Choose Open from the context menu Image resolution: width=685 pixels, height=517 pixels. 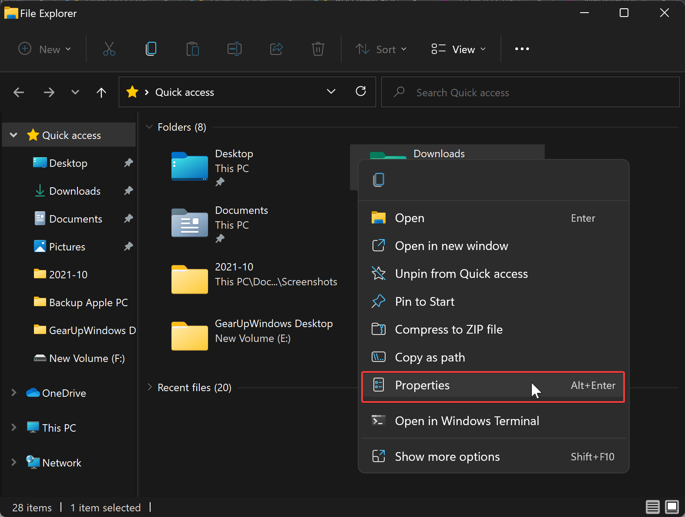point(494,218)
